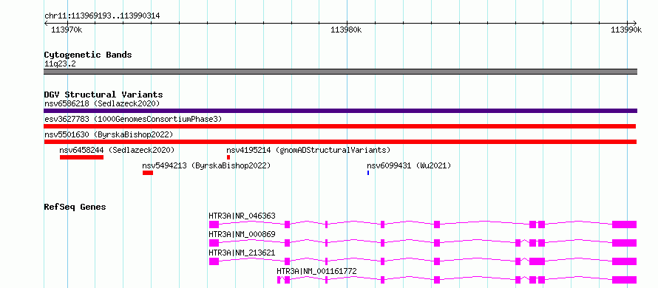Viewport: 658px width, 288px height.
Task: Click the nsv6458244 (Sedlazeck2020) label
Action: pyautogui.click(x=117, y=150)
